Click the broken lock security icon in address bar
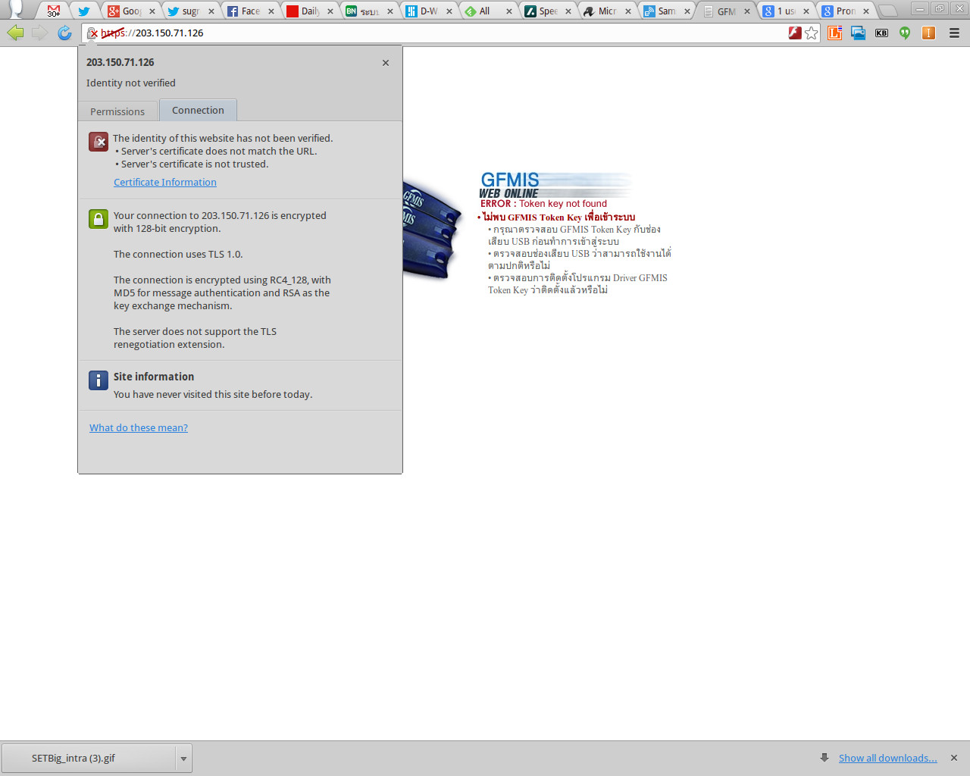 coord(92,33)
